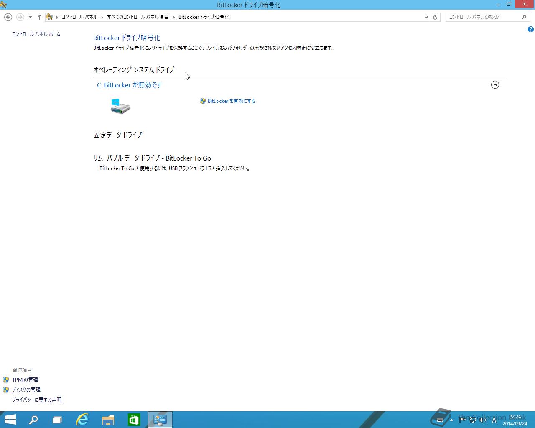
Task: Click リムーバブル データ ドライブ - BitLocker To Go heading
Action: pyautogui.click(x=152, y=158)
